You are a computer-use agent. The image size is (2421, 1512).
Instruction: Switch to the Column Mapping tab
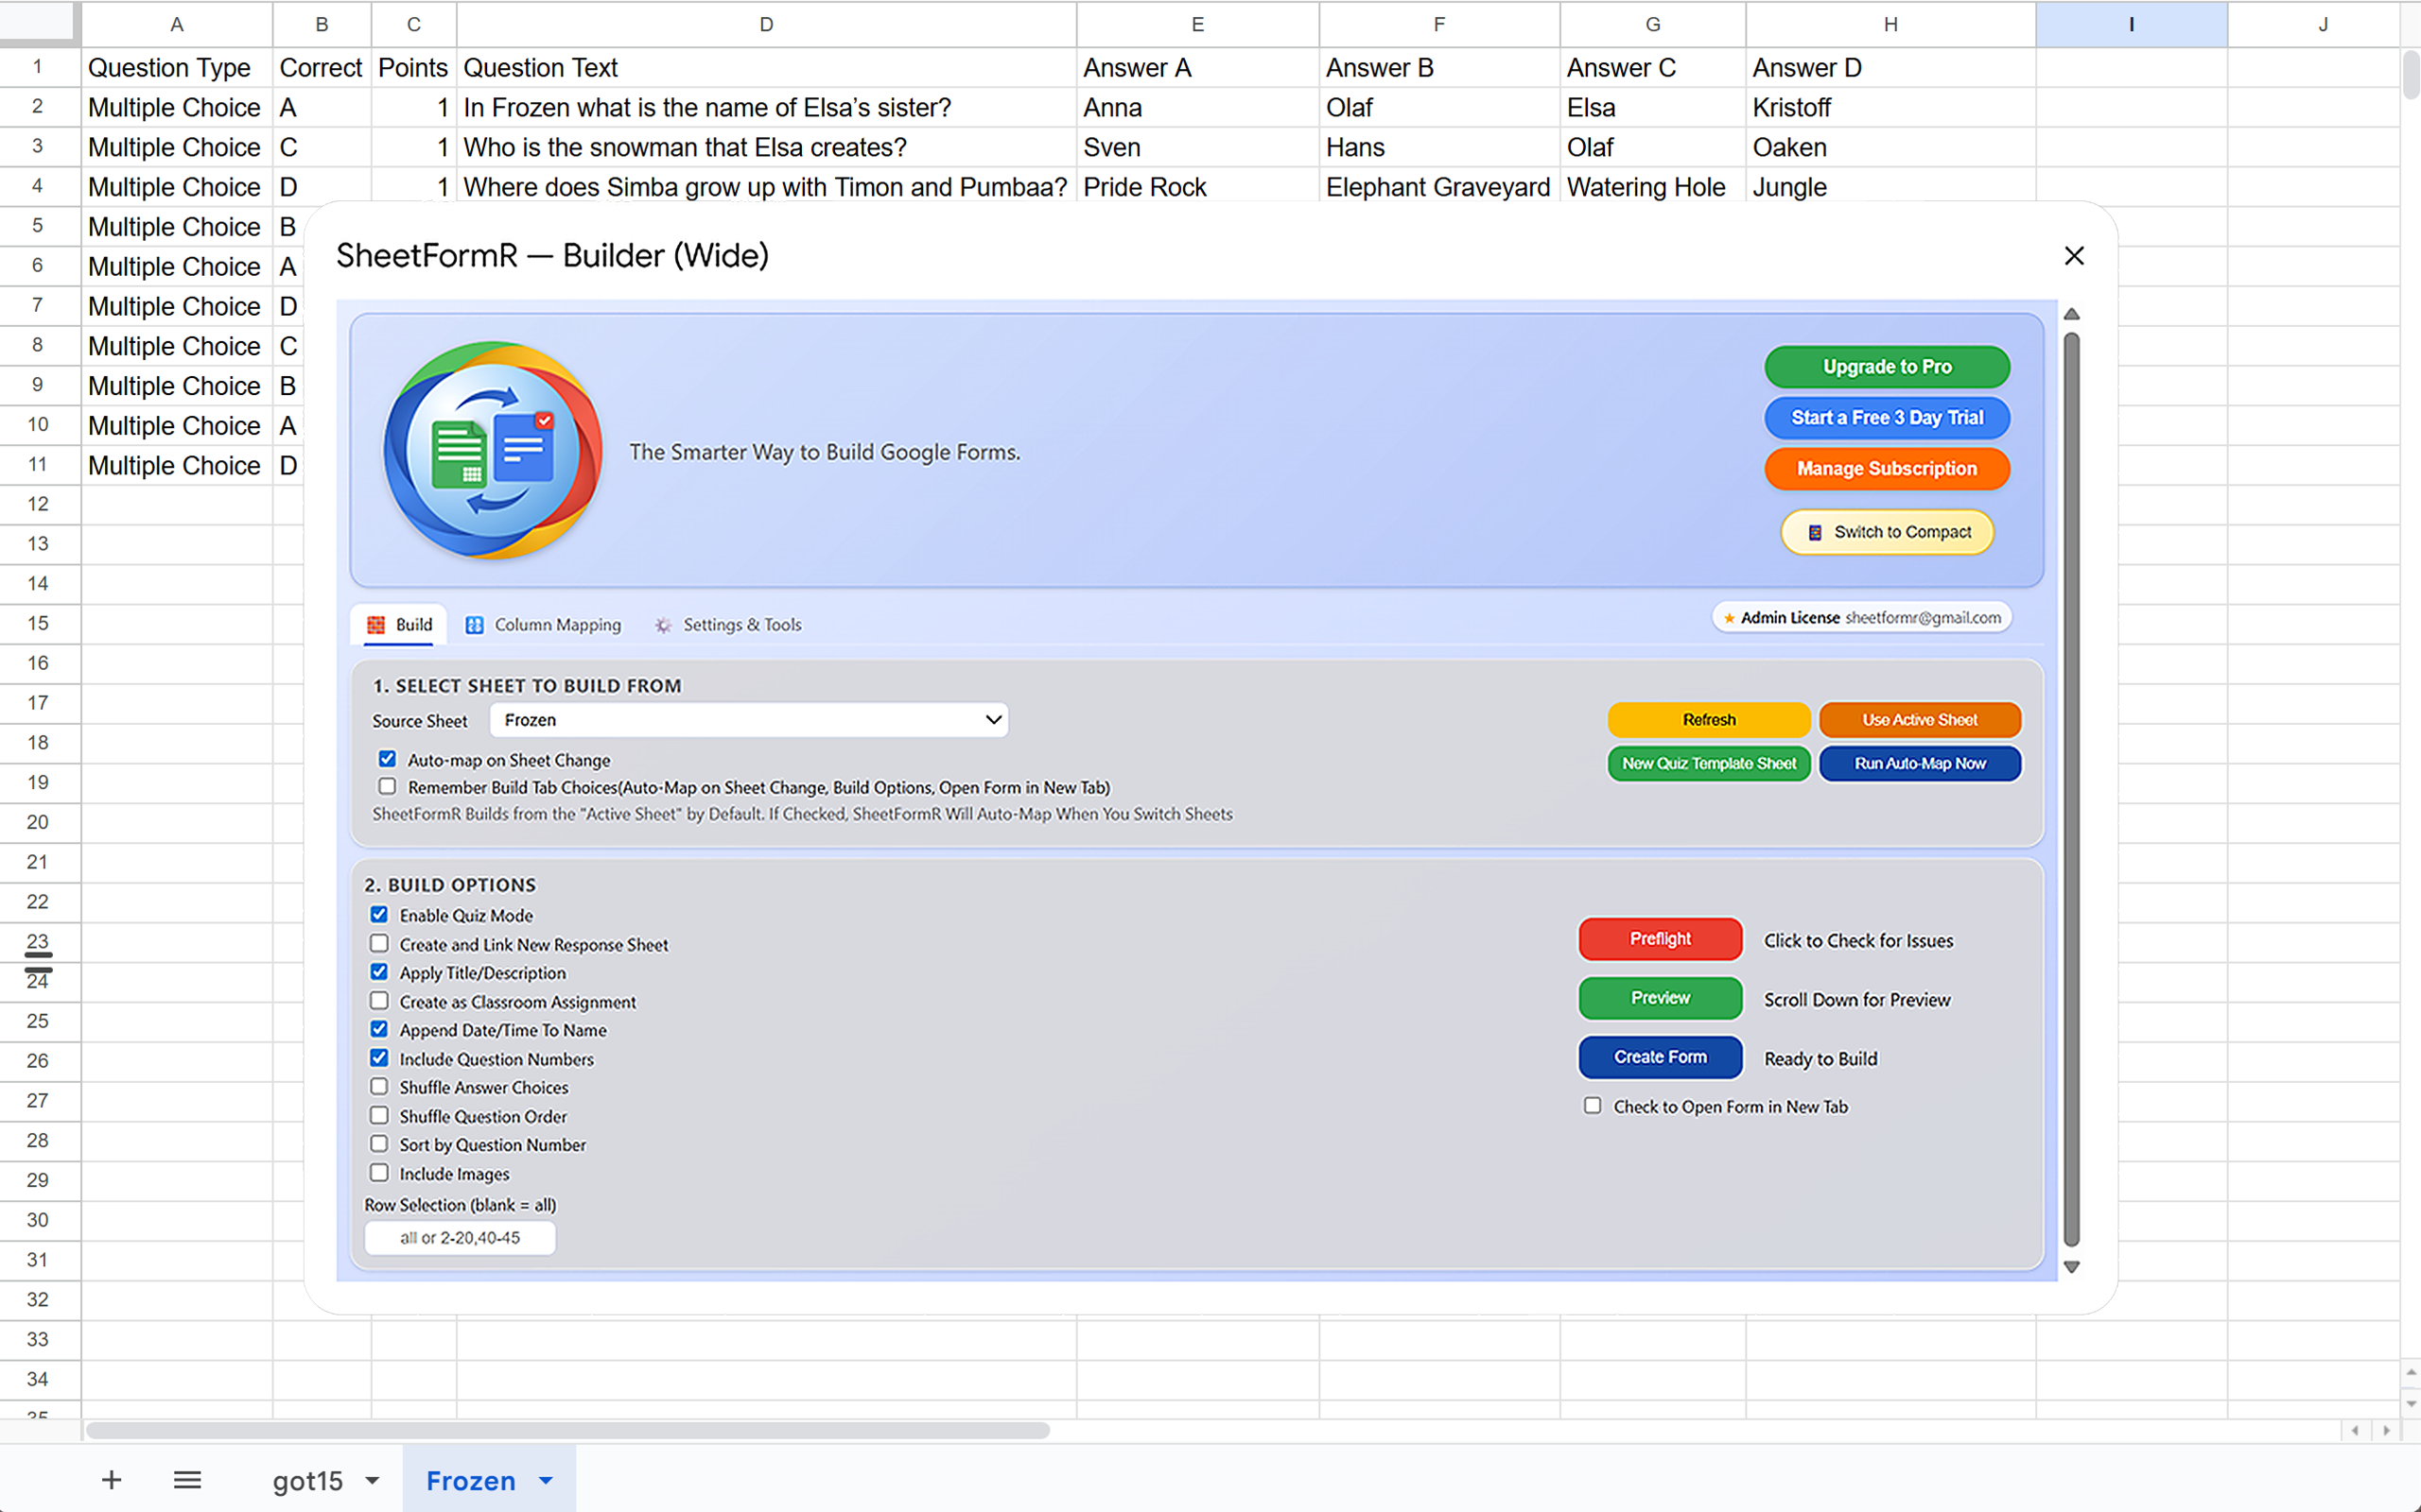point(557,624)
